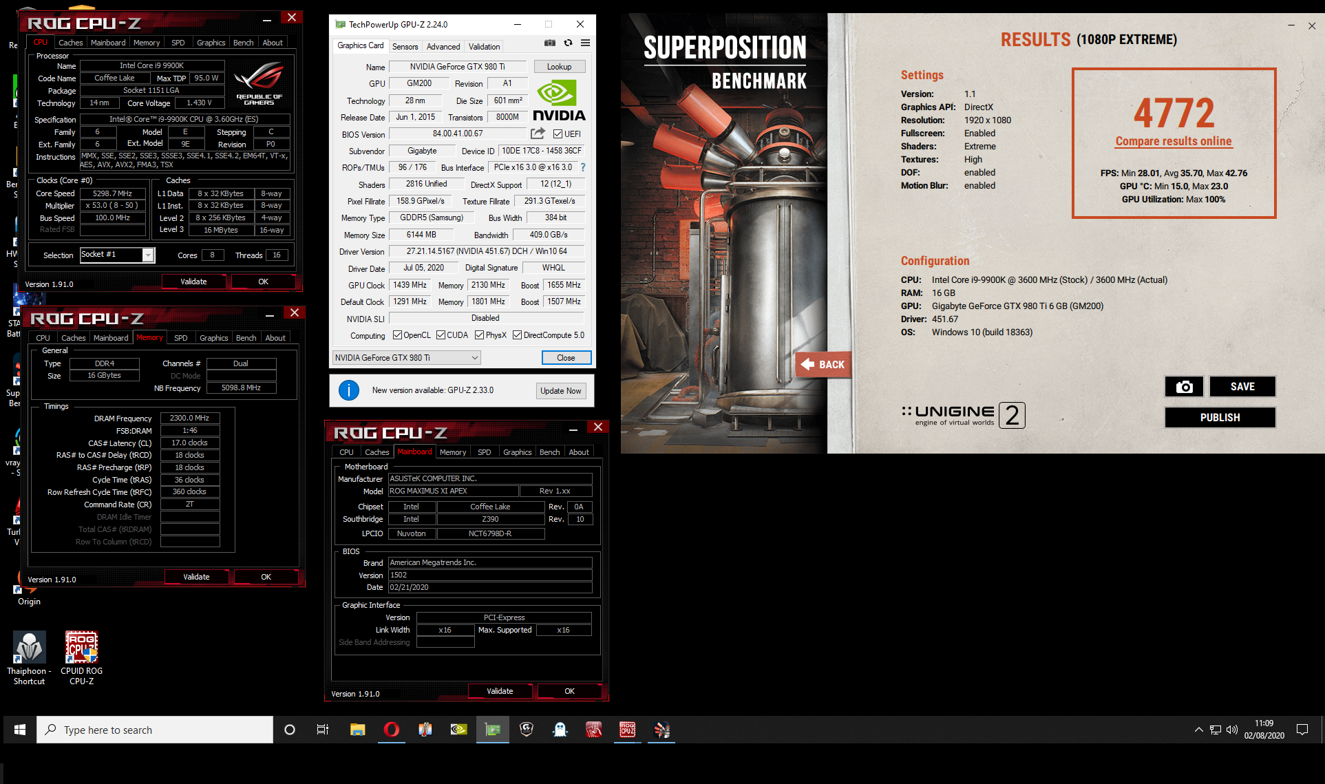The height and width of the screenshot is (784, 1325).
Task: Open About tab in the CPU-Z Memory window
Action: [x=275, y=338]
